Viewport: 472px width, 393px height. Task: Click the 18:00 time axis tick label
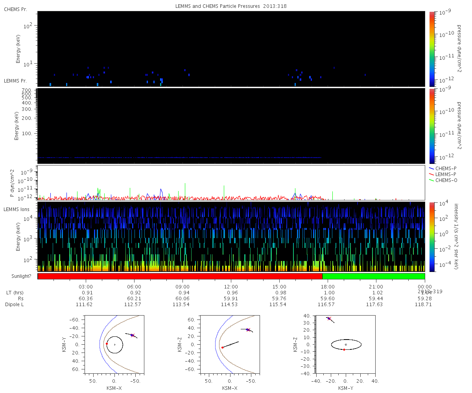328,286
